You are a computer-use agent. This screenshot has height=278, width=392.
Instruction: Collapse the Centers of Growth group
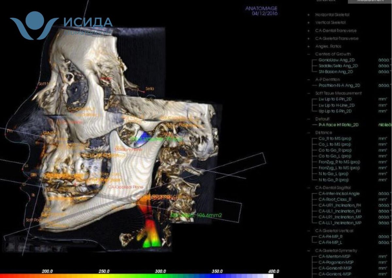[308, 54]
